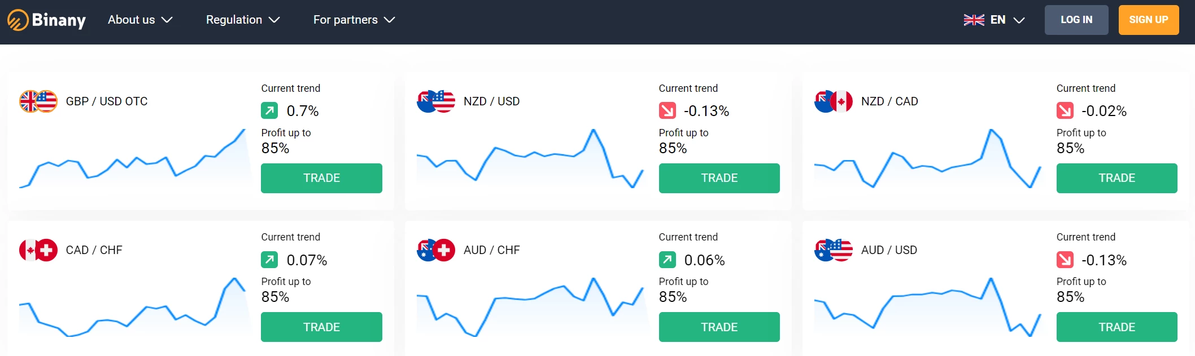
Task: Click the AUD / USD flag pair icon
Action: tap(834, 250)
